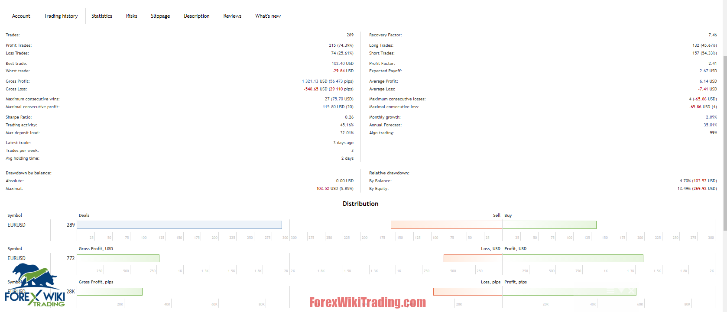Click the green Buy distribution bar
This screenshot has width=727, height=312.
(x=549, y=225)
